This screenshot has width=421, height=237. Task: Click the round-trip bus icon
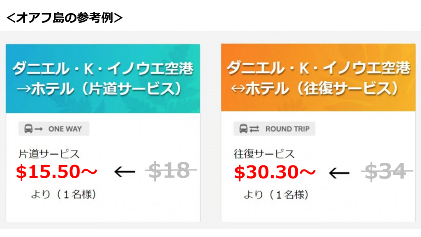243,129
